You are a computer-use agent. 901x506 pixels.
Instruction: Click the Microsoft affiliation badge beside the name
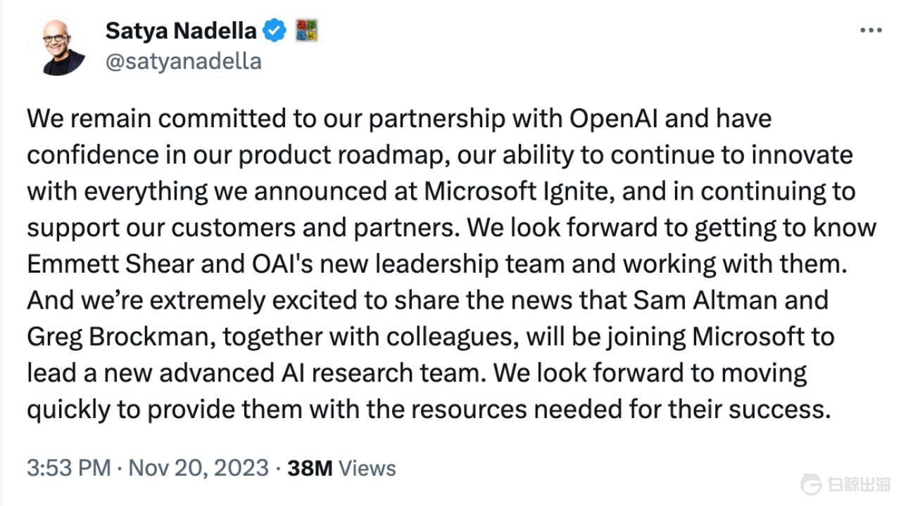(306, 30)
